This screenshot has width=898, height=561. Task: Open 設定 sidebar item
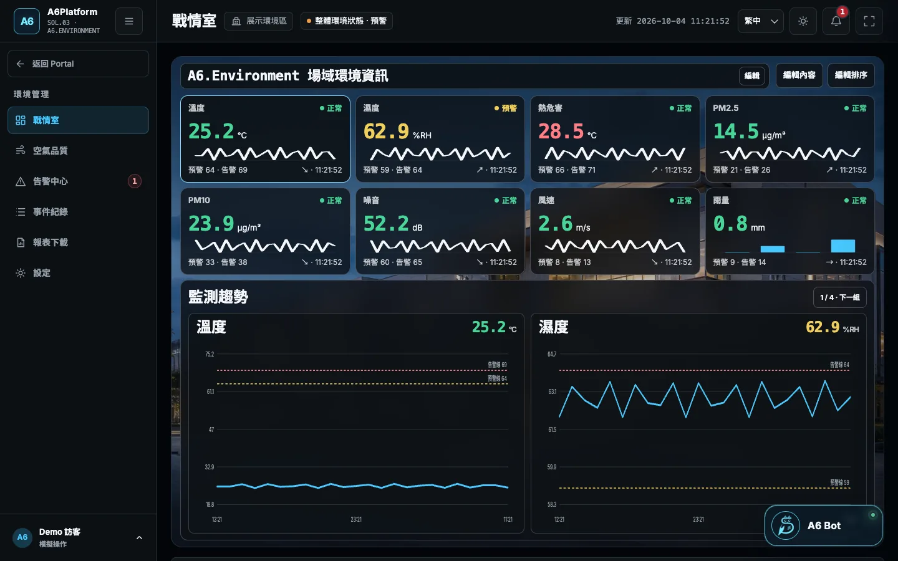tap(78, 273)
